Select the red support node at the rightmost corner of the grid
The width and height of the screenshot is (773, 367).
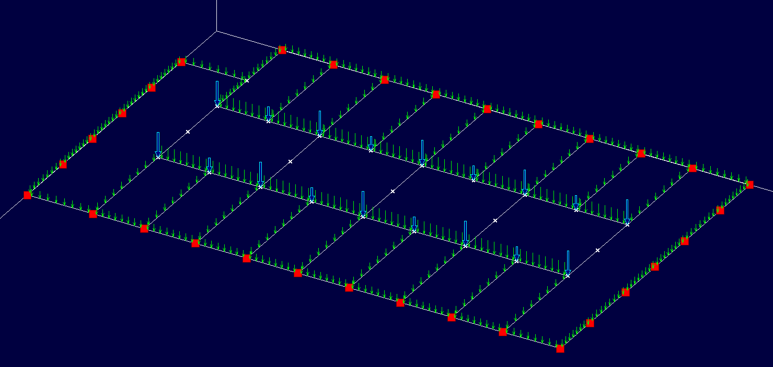pyautogui.click(x=749, y=184)
